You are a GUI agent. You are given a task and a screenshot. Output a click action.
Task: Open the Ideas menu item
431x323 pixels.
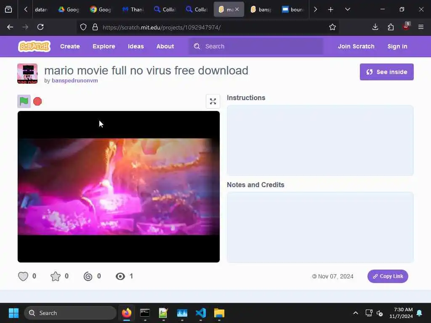pyautogui.click(x=136, y=46)
